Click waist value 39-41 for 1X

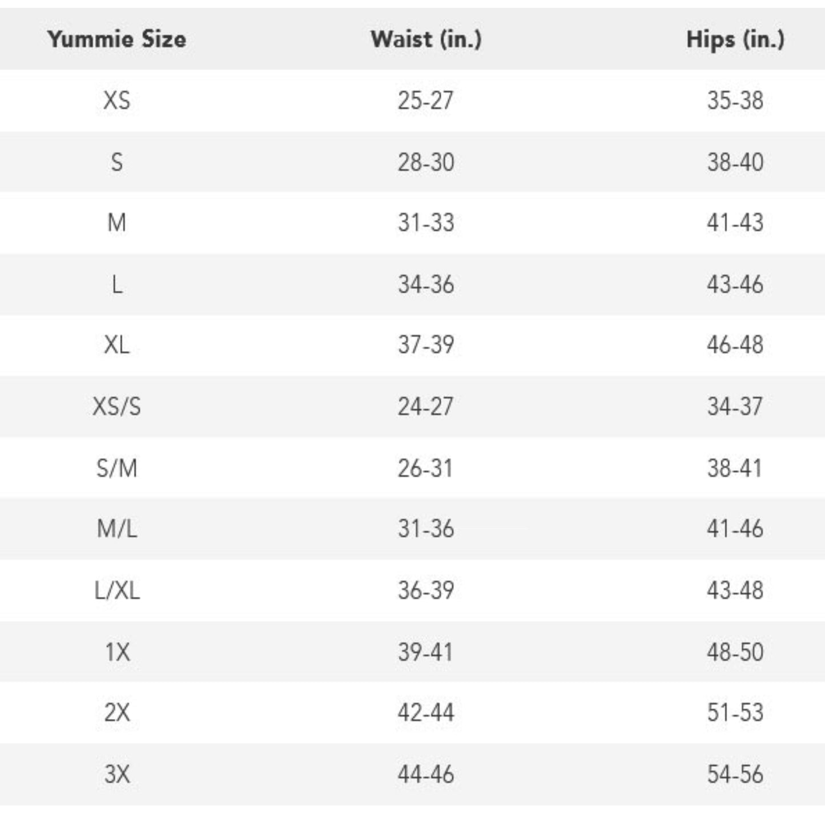point(425,652)
